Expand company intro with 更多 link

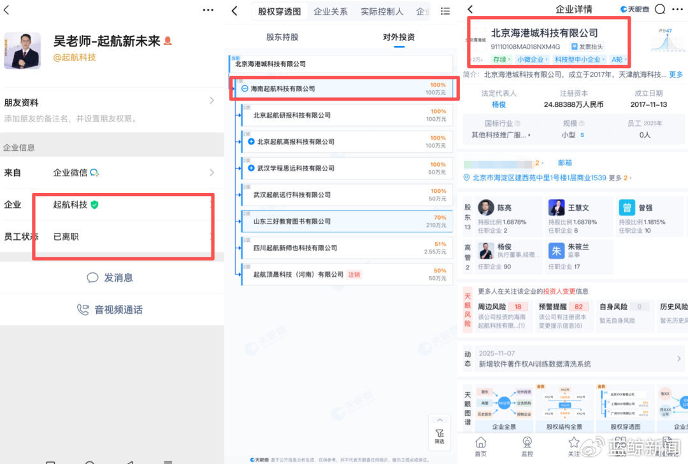(x=676, y=74)
